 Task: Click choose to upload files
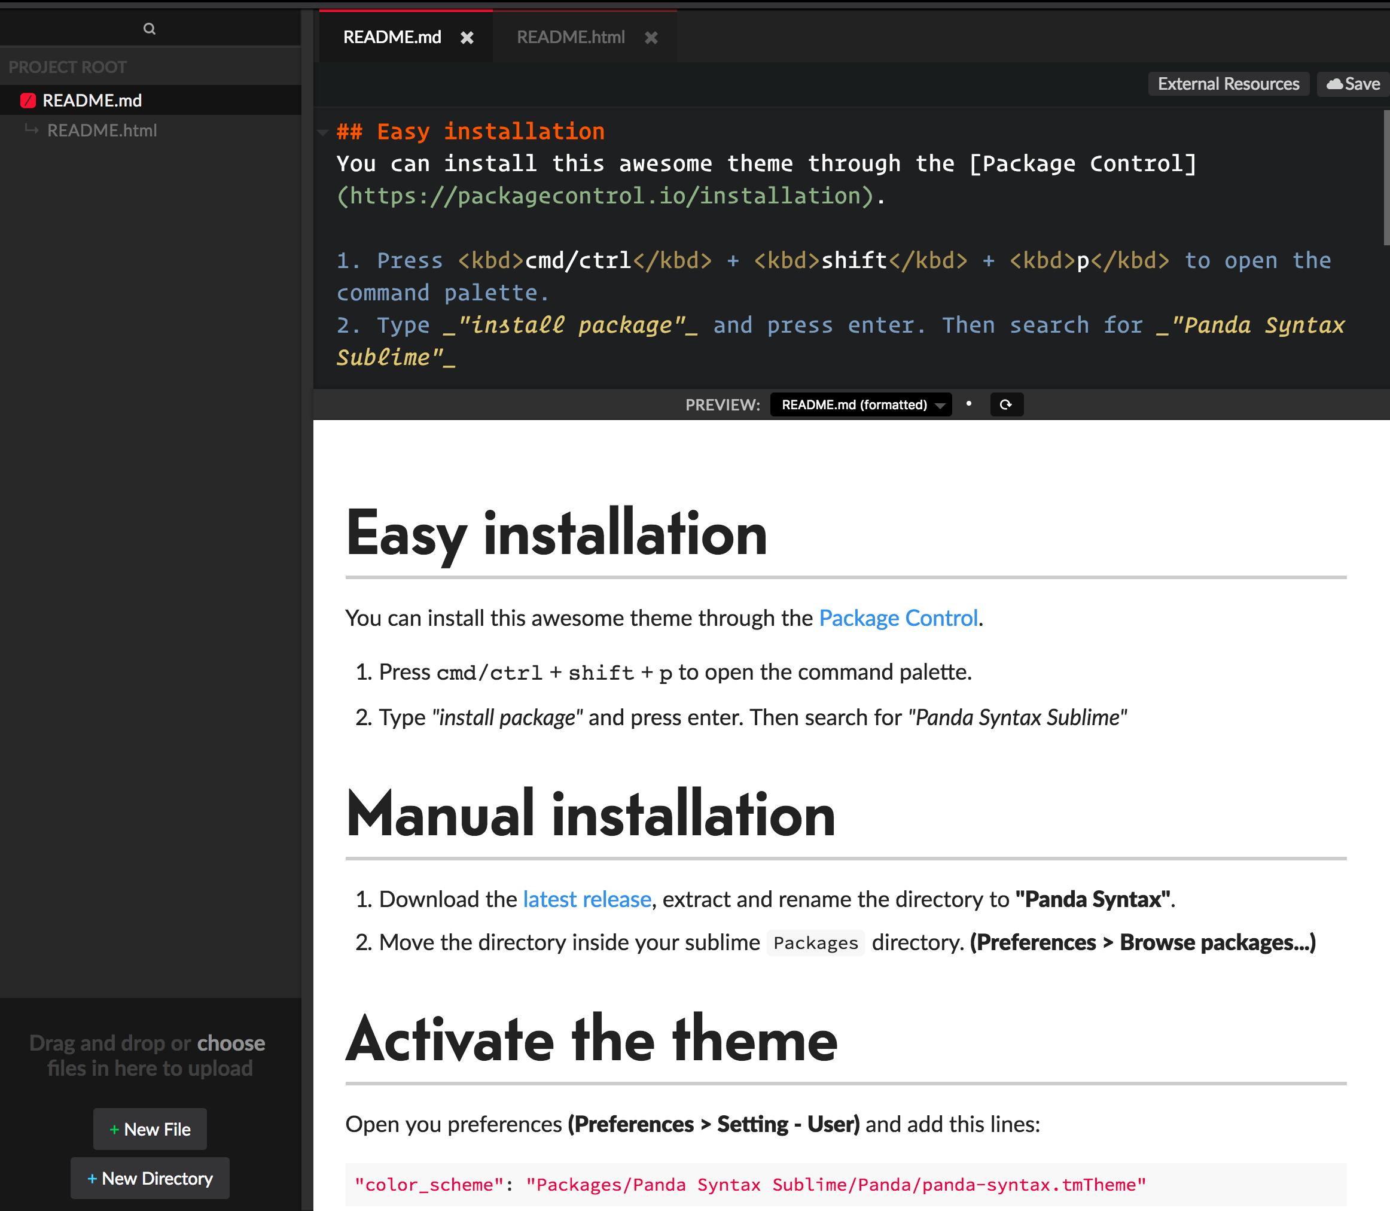click(x=231, y=1043)
